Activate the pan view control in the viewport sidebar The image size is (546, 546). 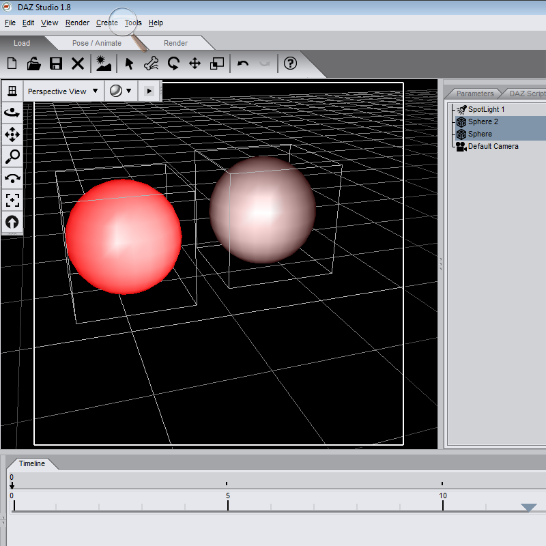tap(12, 134)
